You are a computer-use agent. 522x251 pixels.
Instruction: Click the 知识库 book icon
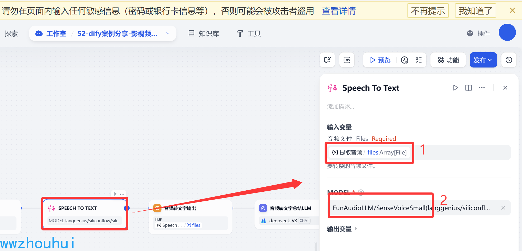192,33
